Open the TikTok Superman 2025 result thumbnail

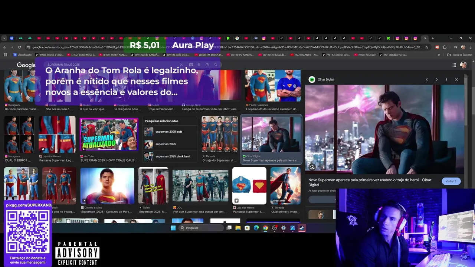point(153,186)
